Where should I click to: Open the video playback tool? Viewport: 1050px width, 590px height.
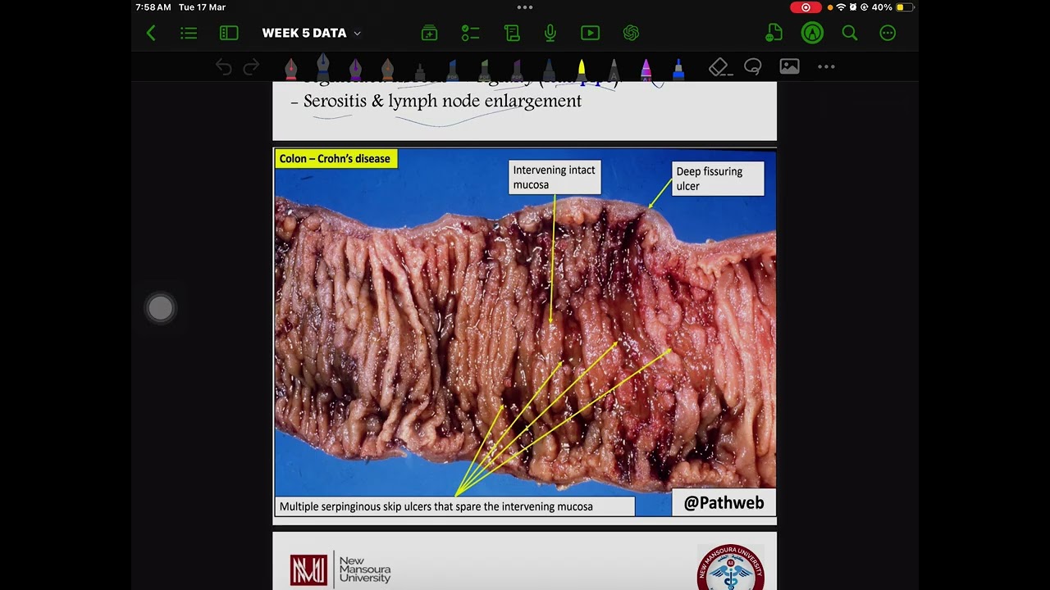click(x=590, y=33)
